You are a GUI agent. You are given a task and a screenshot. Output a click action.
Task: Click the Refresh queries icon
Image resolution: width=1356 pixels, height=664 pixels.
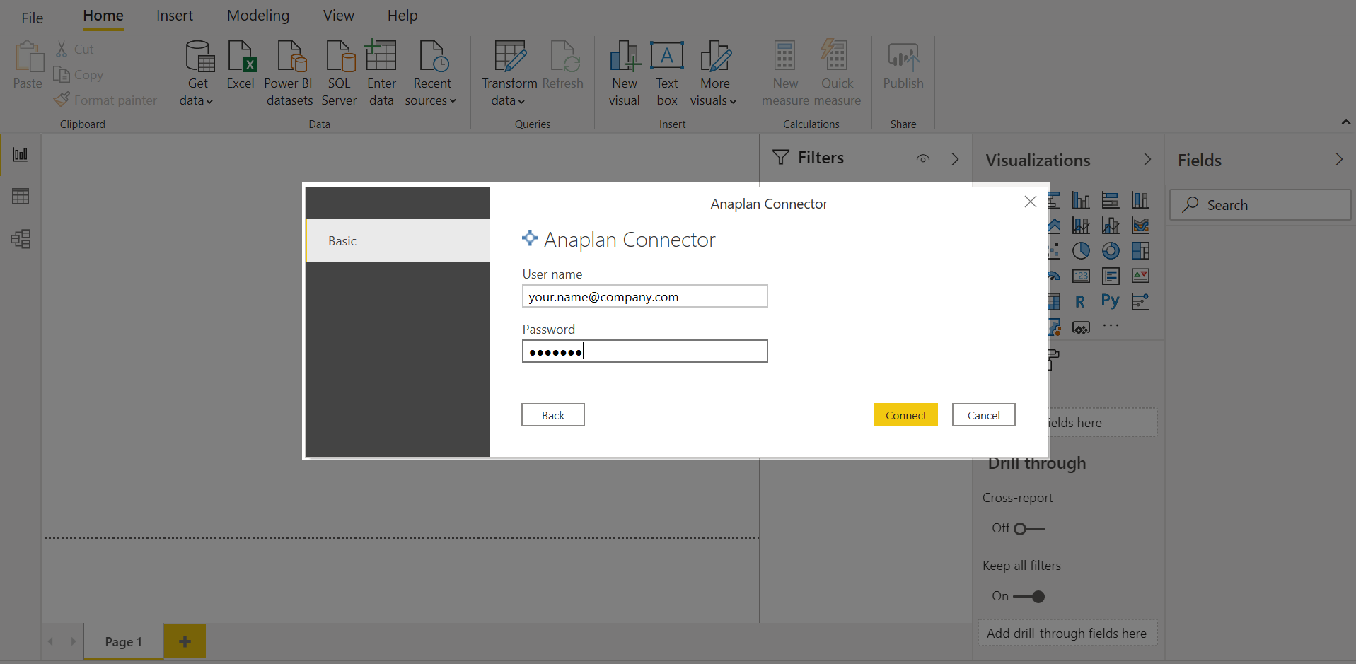(x=564, y=56)
